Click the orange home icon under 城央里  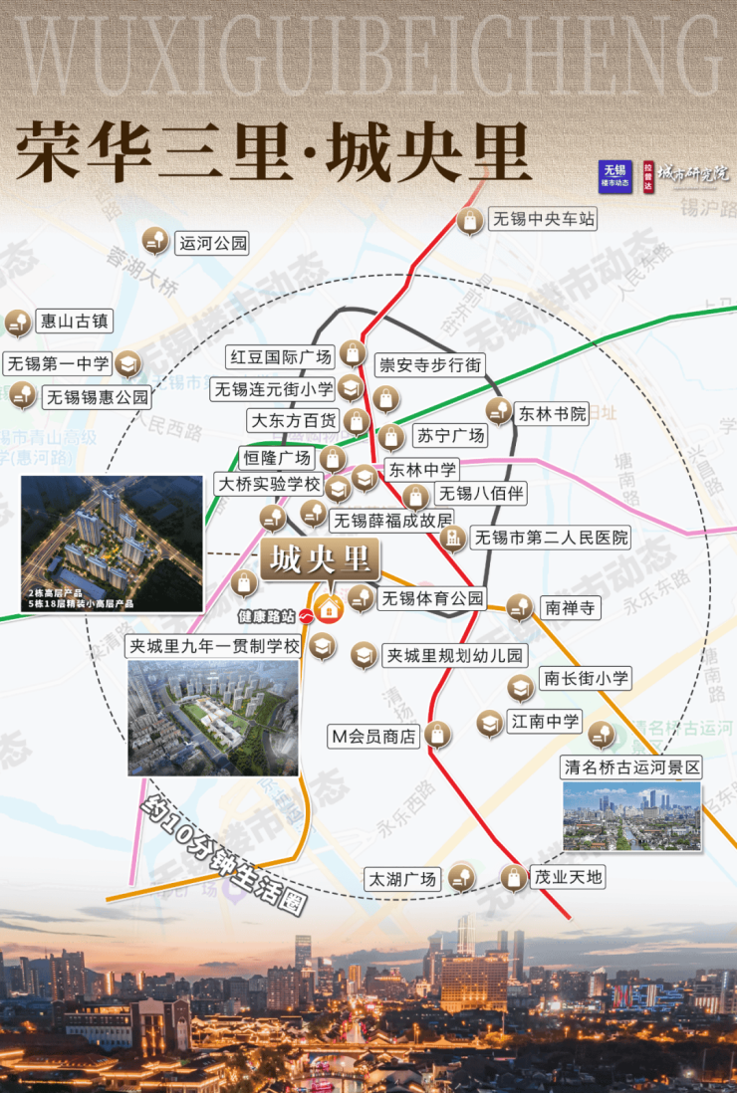tap(329, 609)
